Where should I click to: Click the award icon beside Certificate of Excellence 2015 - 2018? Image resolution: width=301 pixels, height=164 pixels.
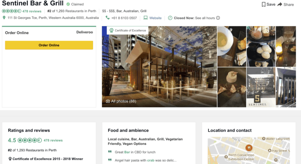[x=10, y=159]
